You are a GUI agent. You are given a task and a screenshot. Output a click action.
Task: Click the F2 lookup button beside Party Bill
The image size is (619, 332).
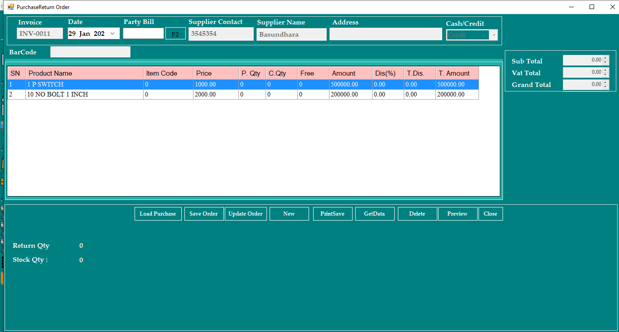coord(175,33)
